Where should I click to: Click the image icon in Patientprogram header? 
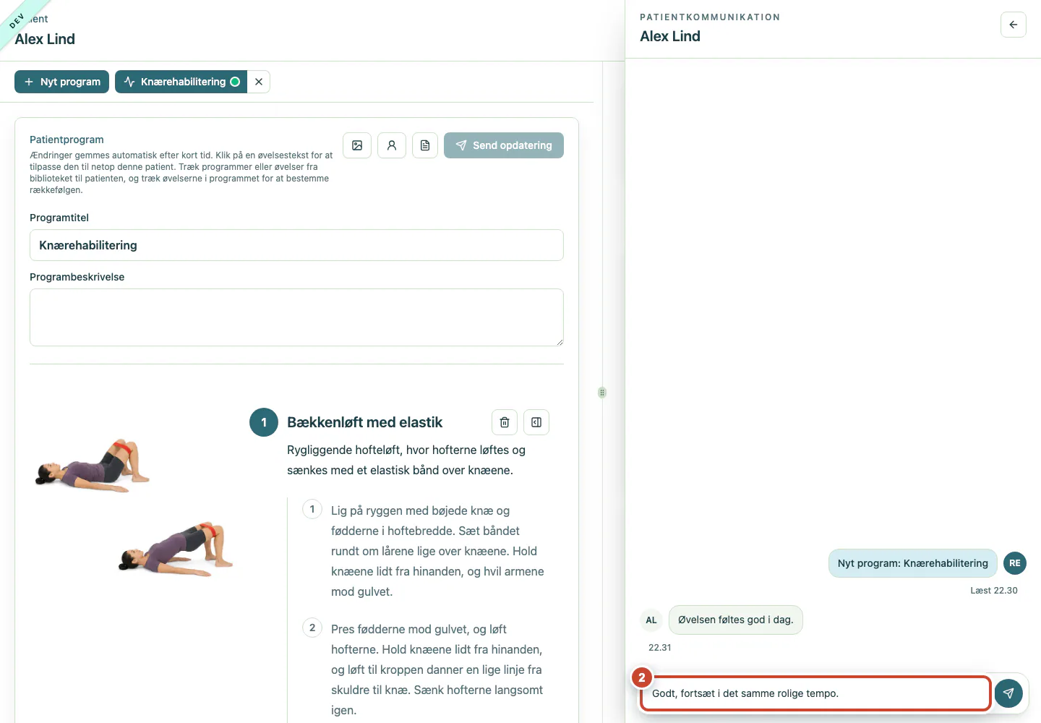click(357, 145)
